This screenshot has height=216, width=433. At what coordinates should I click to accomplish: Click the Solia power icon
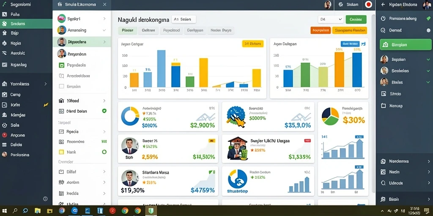point(4,125)
